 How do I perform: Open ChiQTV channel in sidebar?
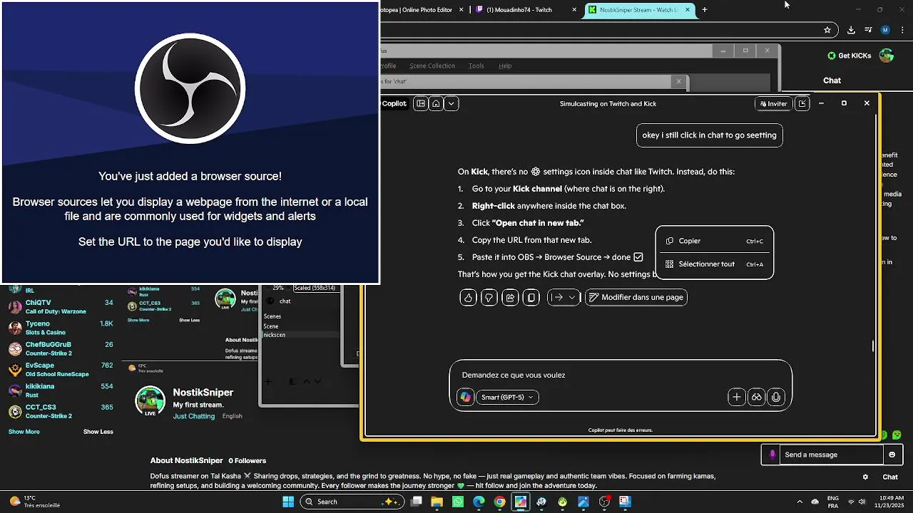[x=61, y=307]
